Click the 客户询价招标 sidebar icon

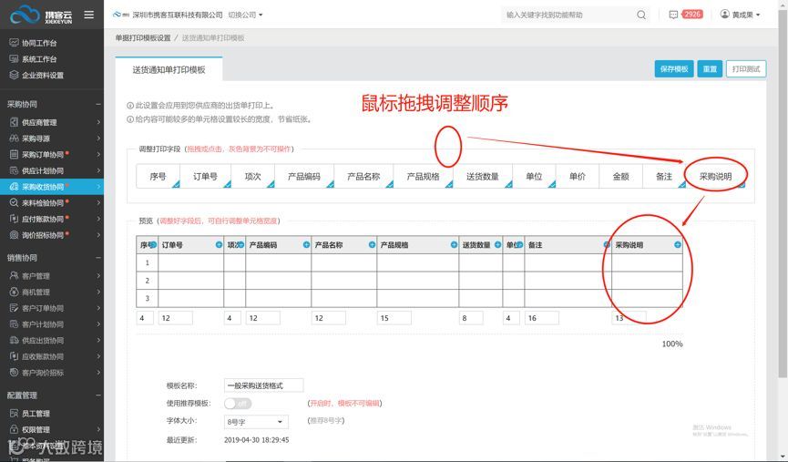[x=14, y=372]
